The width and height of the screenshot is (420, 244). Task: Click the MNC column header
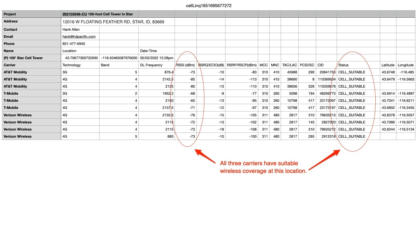coord(275,65)
